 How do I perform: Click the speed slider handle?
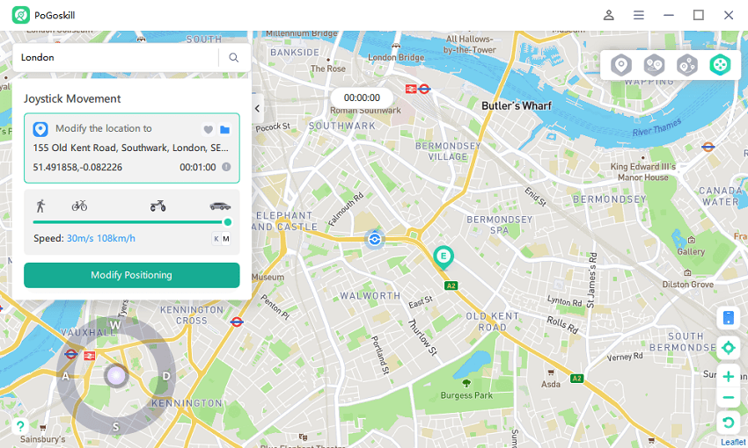[228, 222]
